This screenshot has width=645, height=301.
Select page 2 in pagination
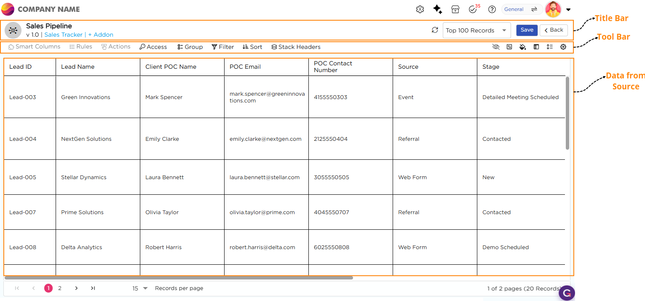[x=60, y=288]
